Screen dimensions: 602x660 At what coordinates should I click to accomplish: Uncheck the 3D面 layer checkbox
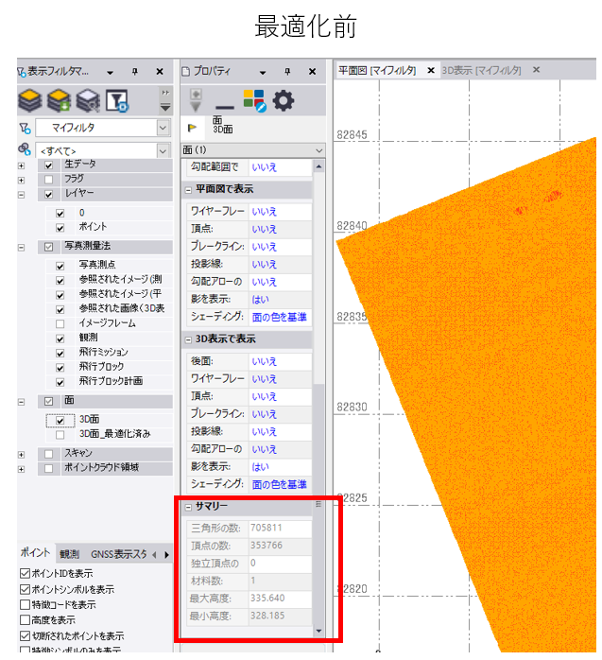[60, 421]
